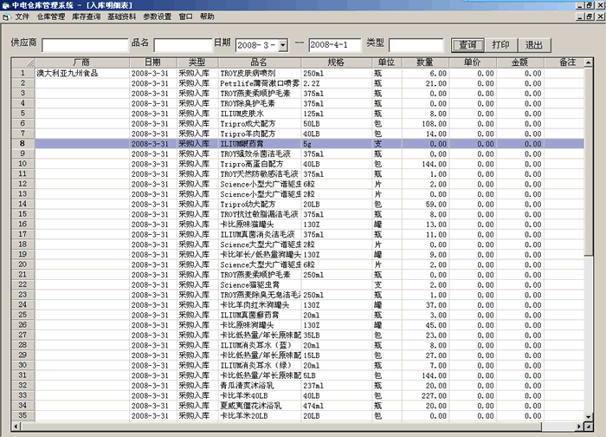
Task: Click horizontal scrollbar right arrow
Action: (579, 427)
